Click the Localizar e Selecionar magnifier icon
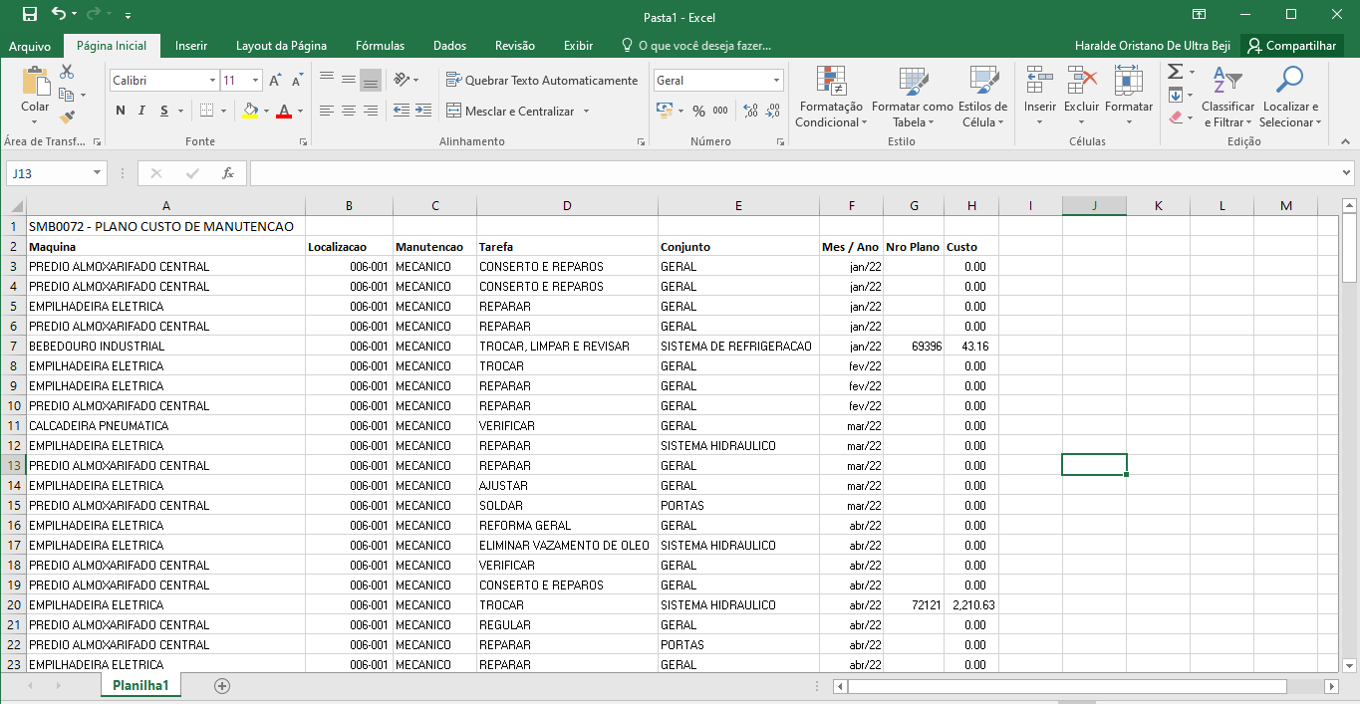The height and width of the screenshot is (704, 1360). point(1290,98)
